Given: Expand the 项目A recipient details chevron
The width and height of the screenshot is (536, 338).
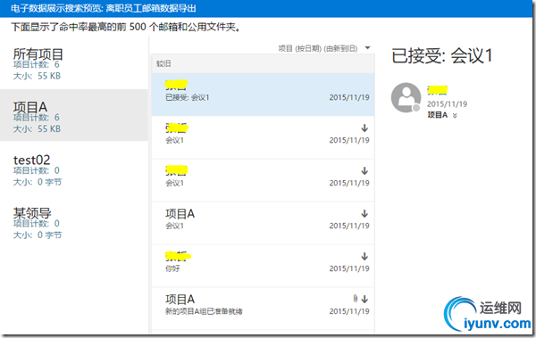Looking at the screenshot, I should tap(455, 116).
